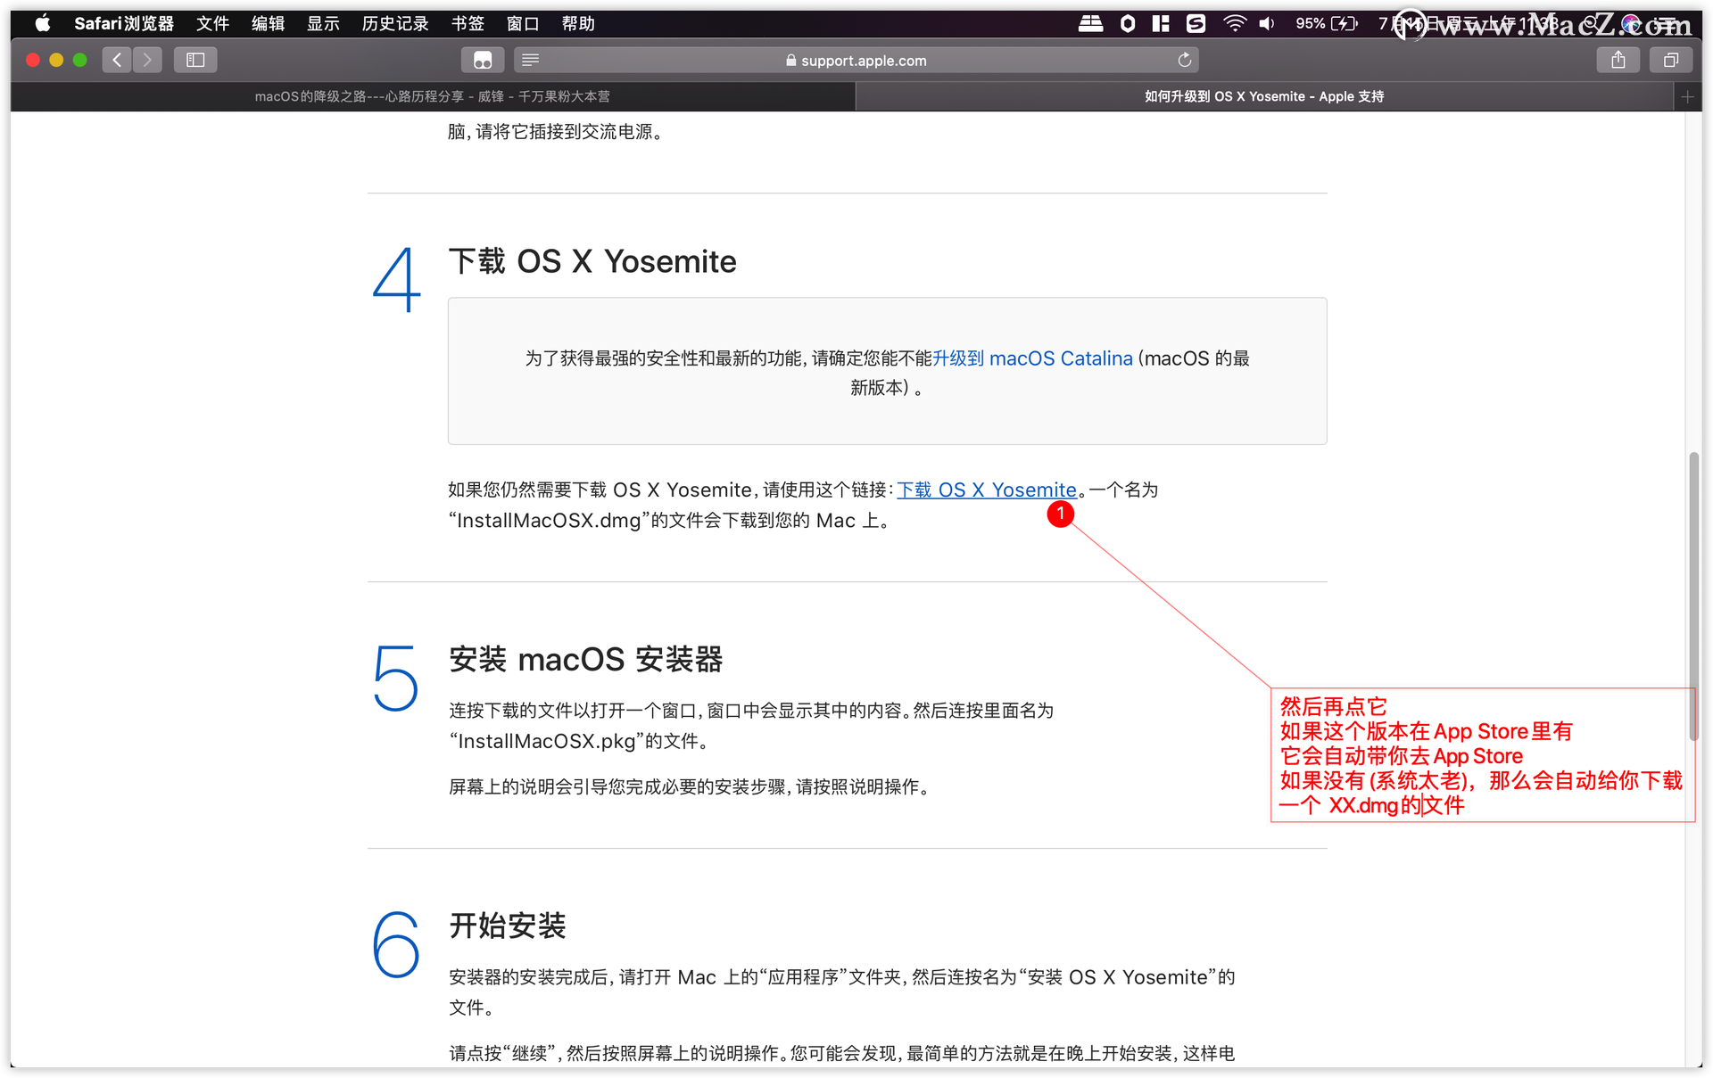Click the support.apple.com address field
This screenshot has height=1078, width=1713.
coord(856,60)
